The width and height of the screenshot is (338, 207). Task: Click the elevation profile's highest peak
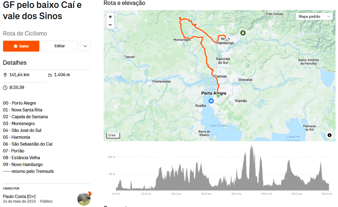252,146
